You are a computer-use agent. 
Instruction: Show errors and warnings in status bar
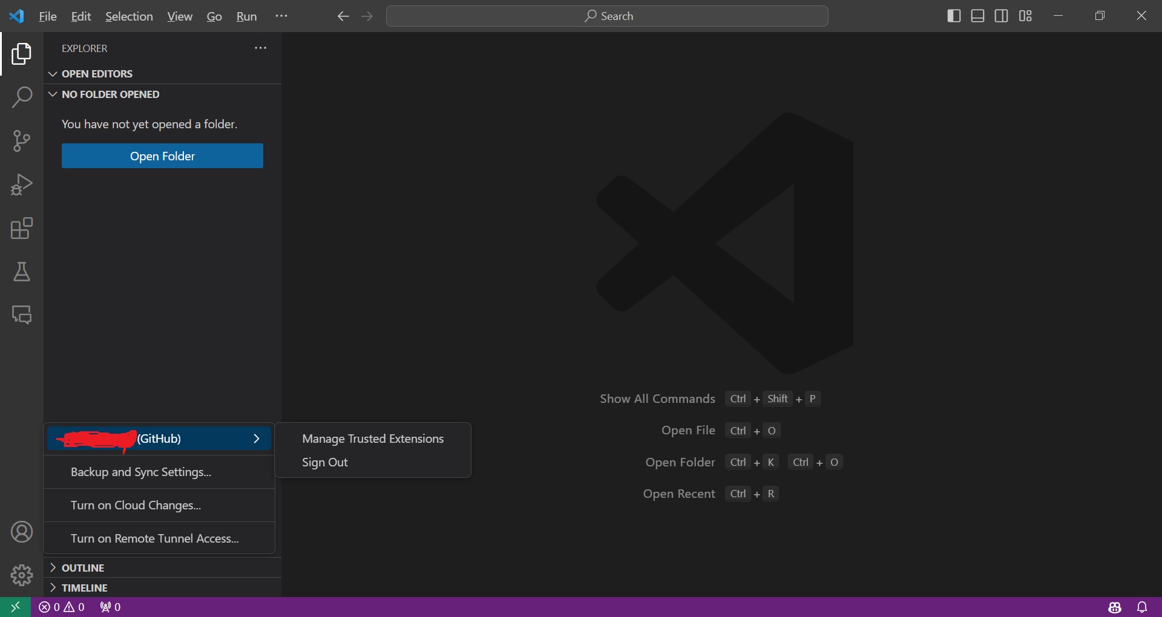pos(62,607)
